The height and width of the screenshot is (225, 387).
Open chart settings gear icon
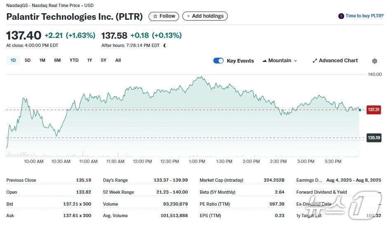coord(375,61)
